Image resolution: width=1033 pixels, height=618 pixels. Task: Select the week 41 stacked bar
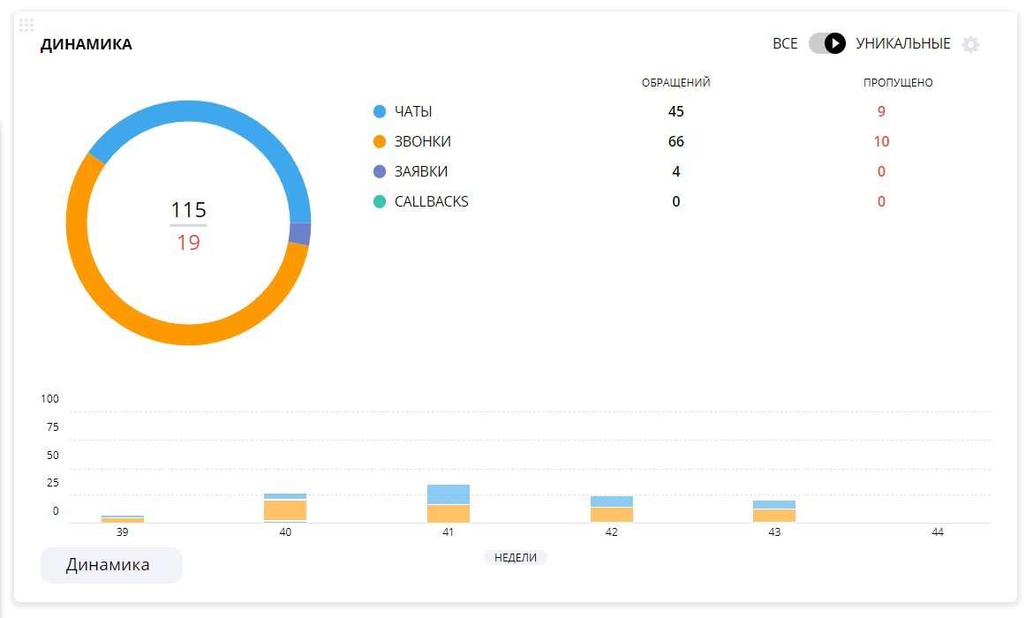tap(448, 503)
